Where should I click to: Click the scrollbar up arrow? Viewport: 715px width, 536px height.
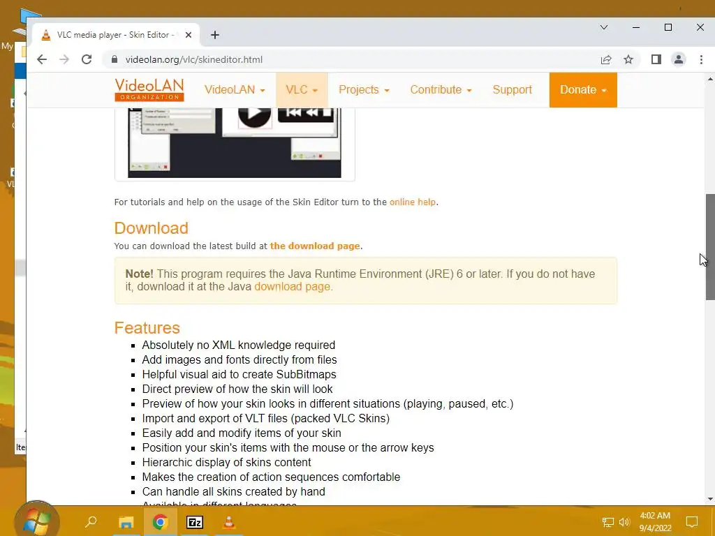tap(710, 79)
